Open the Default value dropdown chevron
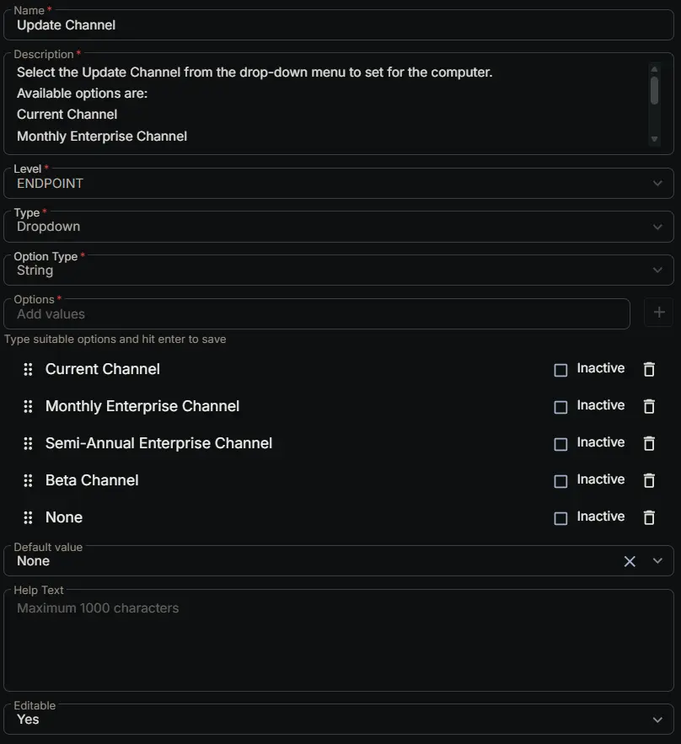 tap(657, 561)
